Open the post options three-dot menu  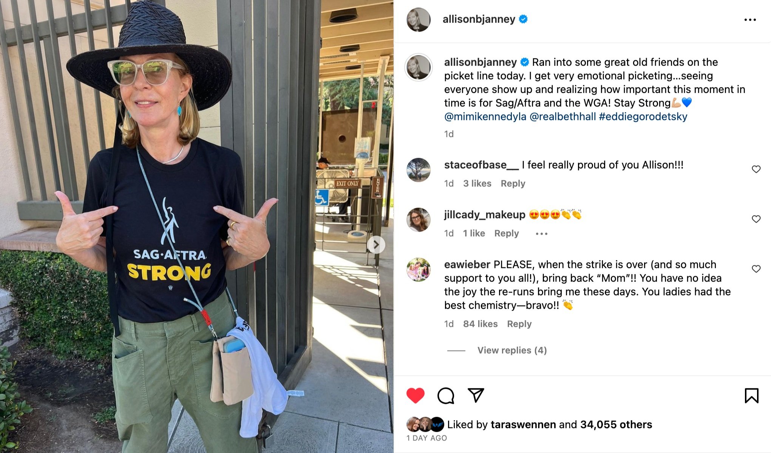pyautogui.click(x=750, y=20)
